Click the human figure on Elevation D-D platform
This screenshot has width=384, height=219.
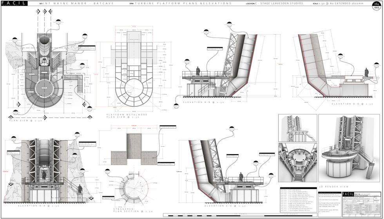pyautogui.click(x=367, y=72)
